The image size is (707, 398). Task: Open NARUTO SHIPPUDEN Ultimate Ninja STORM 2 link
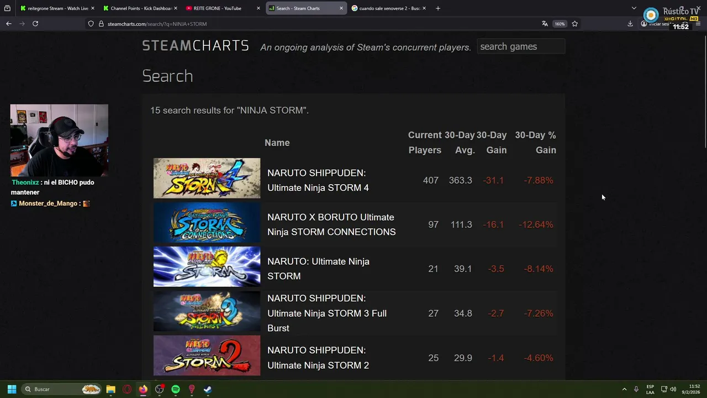318,358
